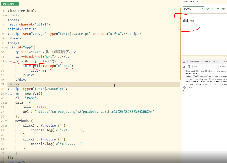Viewport: 227px width, 163px height.
Task: Activate the inspect element picker icon
Action: point(184,62)
